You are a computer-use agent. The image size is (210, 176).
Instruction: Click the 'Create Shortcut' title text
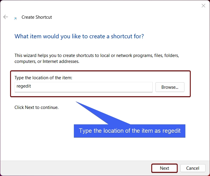37,17
